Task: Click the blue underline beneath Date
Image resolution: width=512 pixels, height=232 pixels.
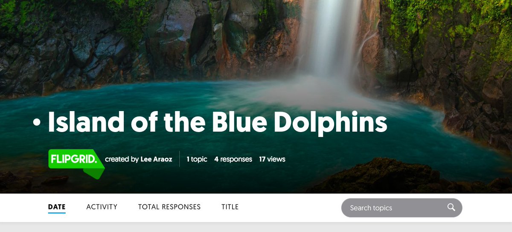Action: 57,213
